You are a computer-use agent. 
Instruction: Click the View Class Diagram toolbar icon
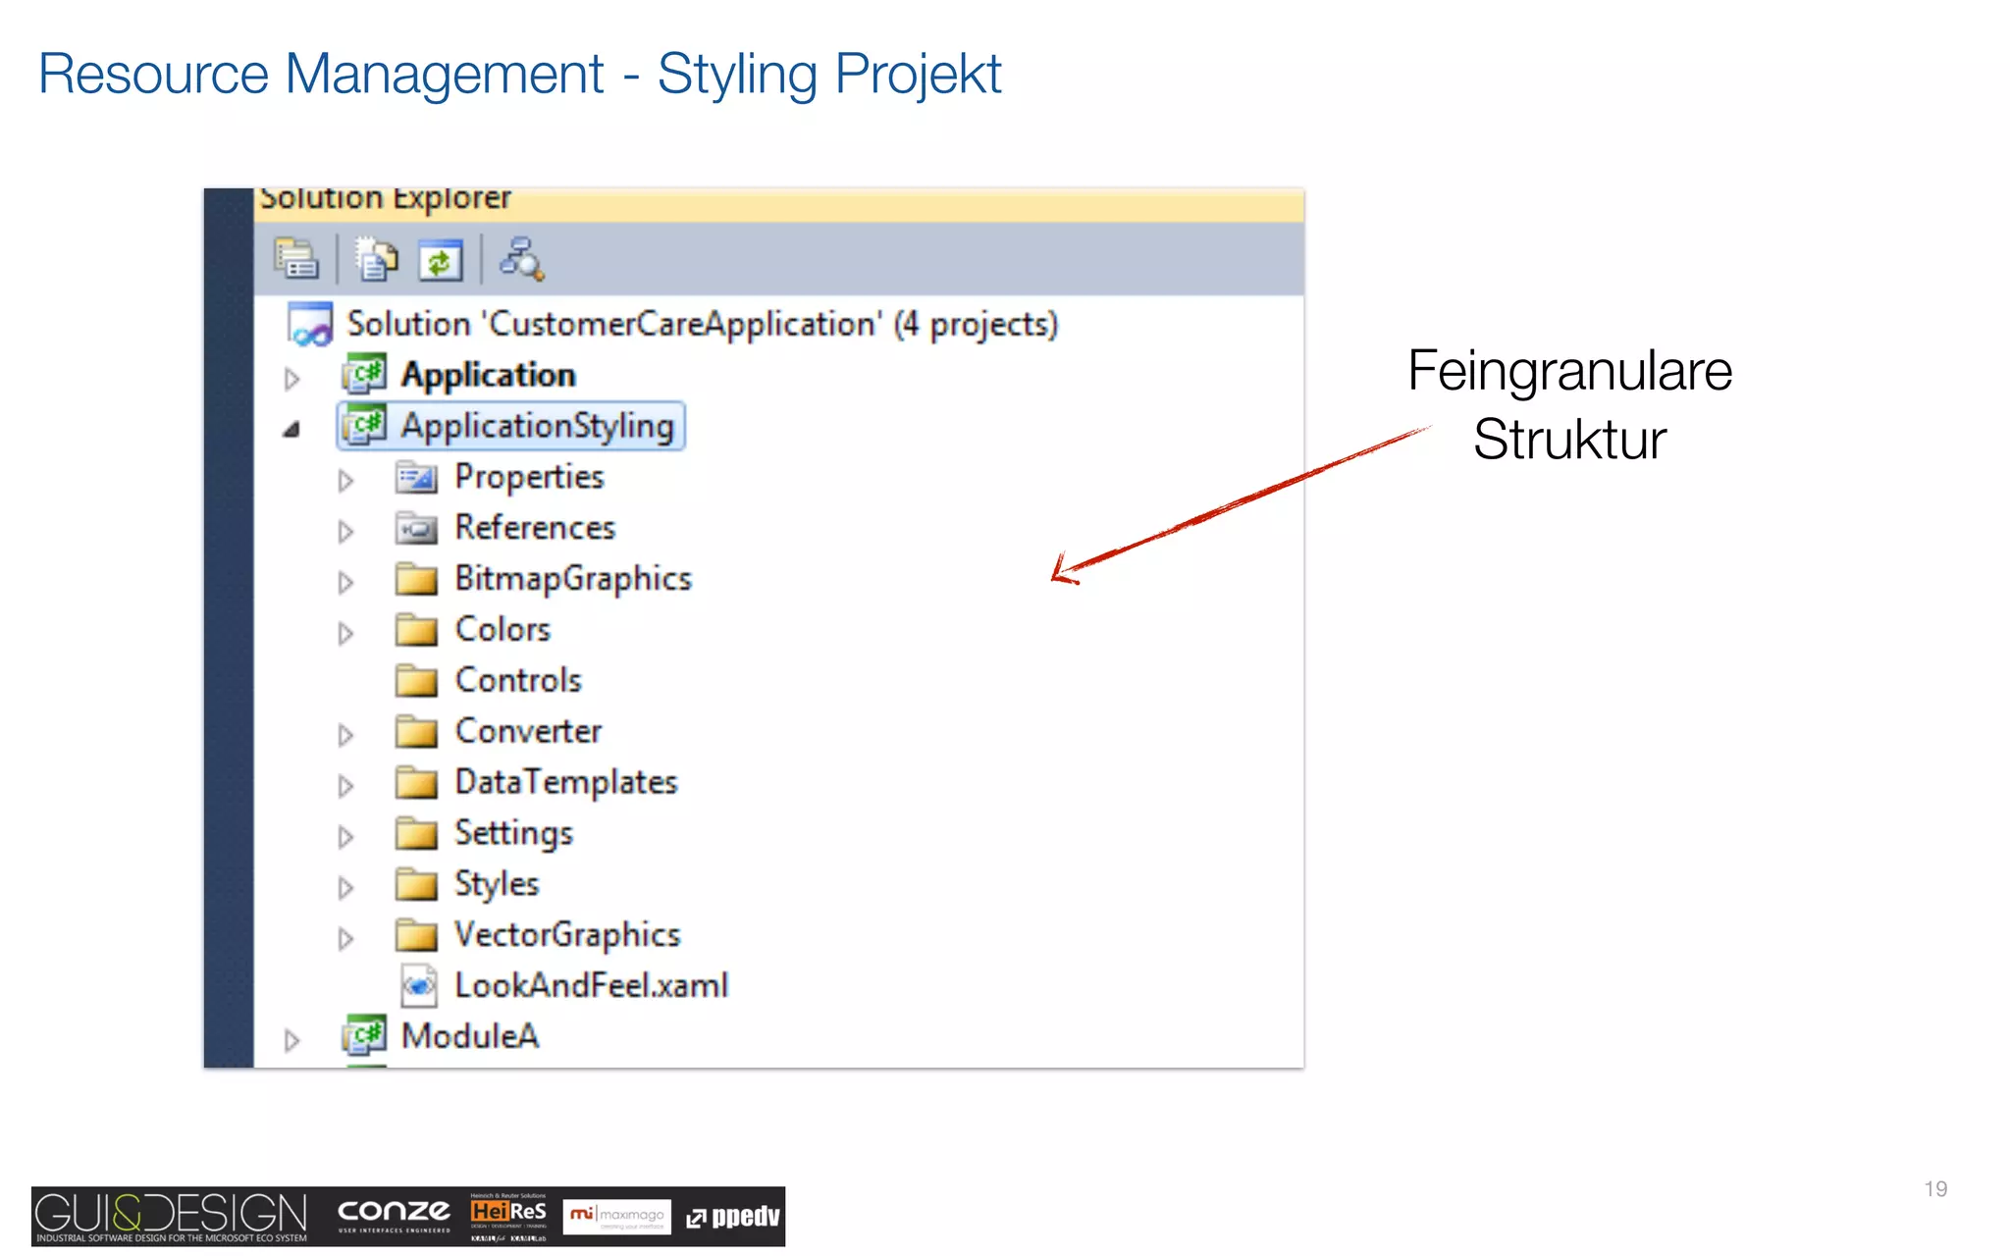pos(521,259)
